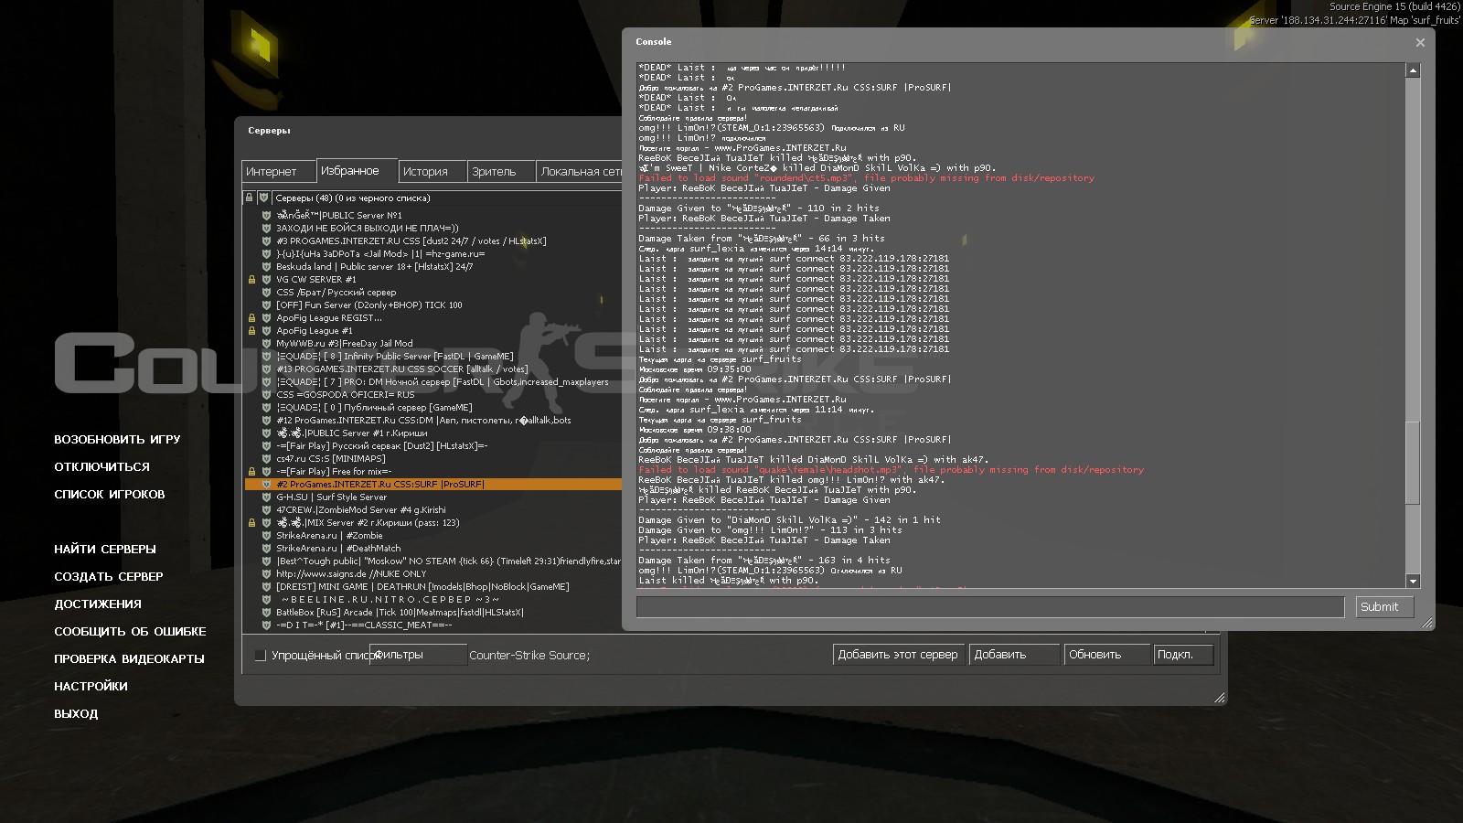
Task: Click VAC shield of StrikeArena.ru #DeathMatch row
Action: tap(266, 549)
